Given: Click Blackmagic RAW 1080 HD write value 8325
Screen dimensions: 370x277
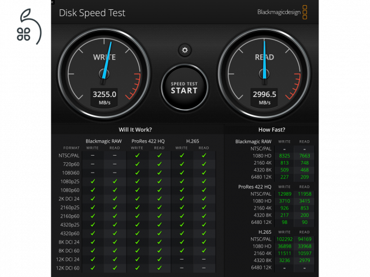Looking at the screenshot, I should (284, 156).
